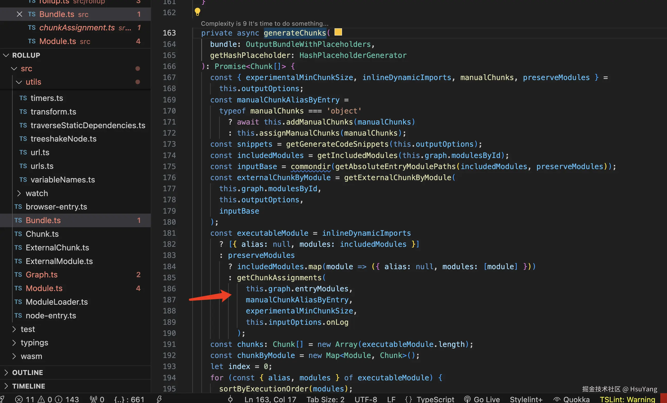Close the Bundle.ts open editor
The image size is (667, 403).
coord(19,14)
